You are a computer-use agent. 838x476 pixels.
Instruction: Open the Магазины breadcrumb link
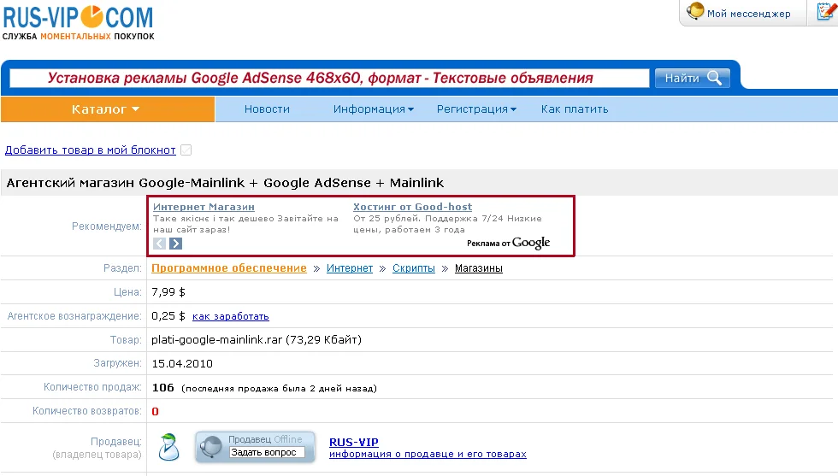click(478, 268)
